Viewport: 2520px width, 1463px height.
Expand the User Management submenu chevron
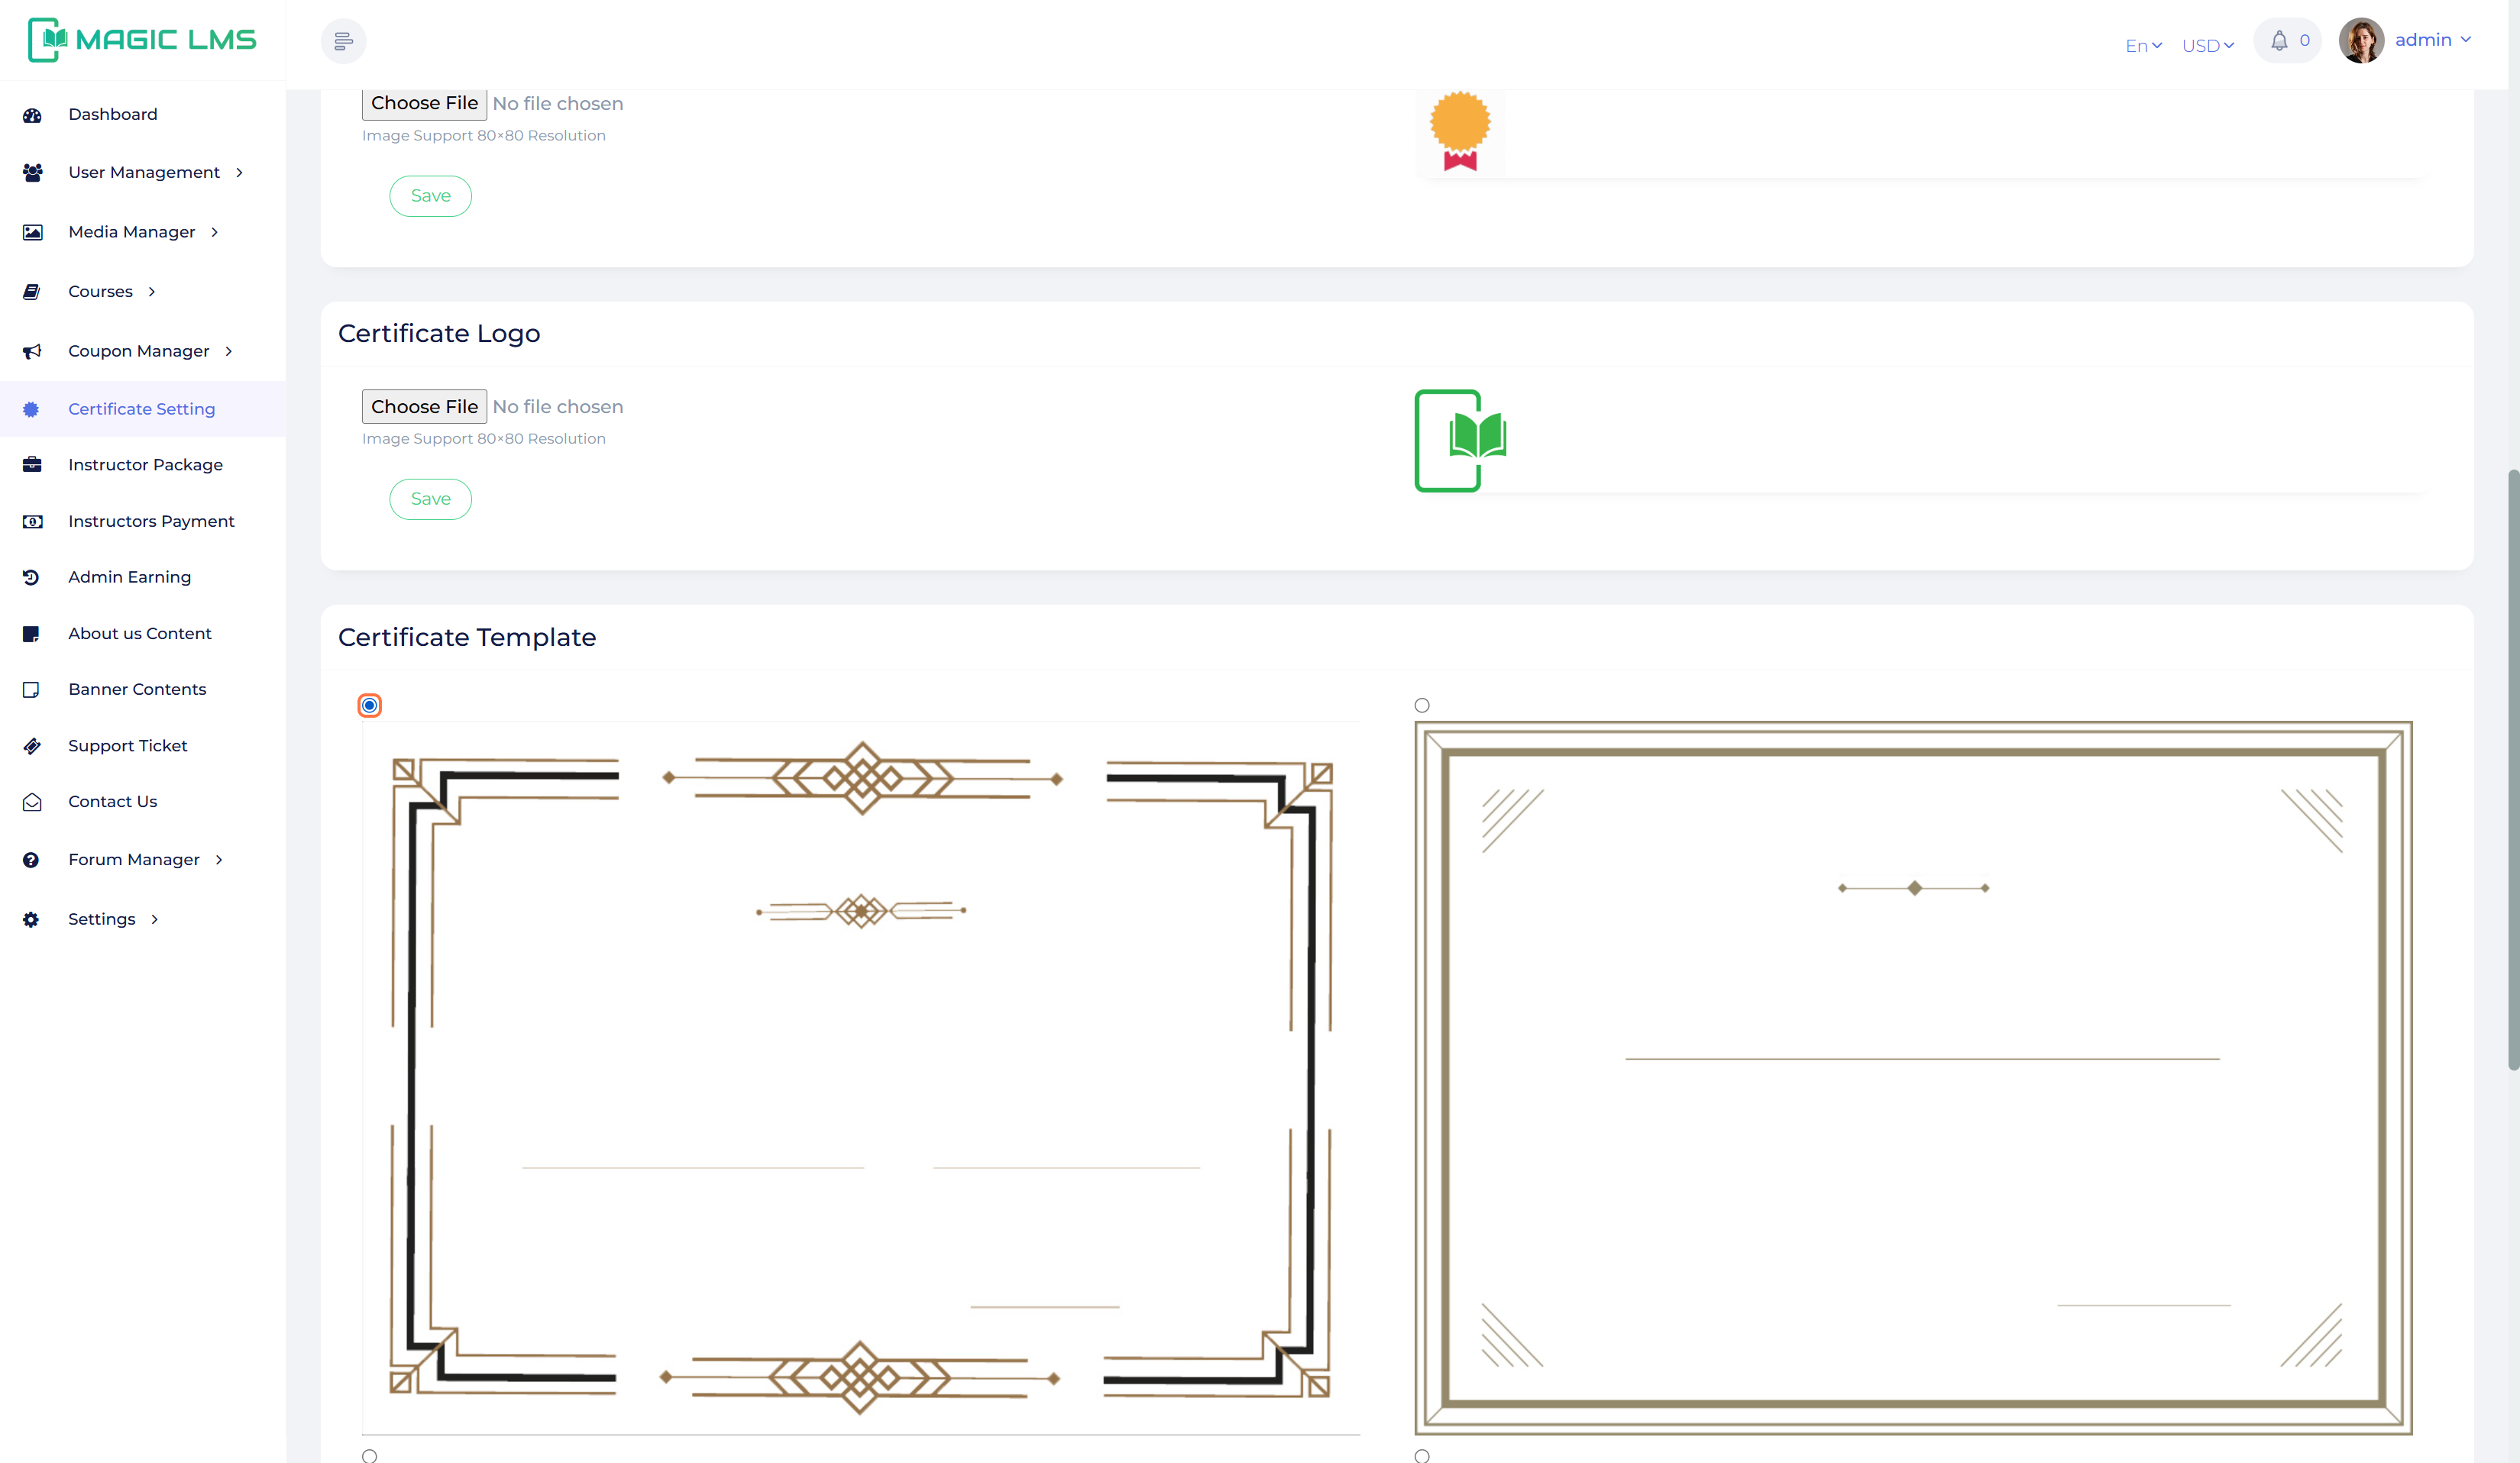pyautogui.click(x=239, y=173)
